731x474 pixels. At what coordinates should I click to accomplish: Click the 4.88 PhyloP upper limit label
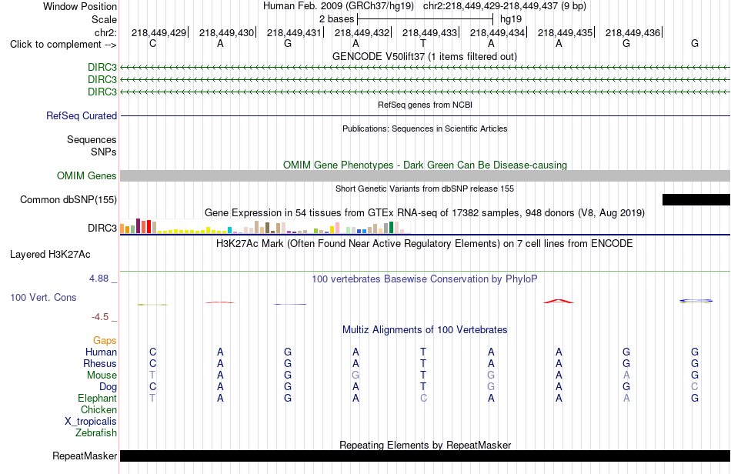click(x=98, y=279)
